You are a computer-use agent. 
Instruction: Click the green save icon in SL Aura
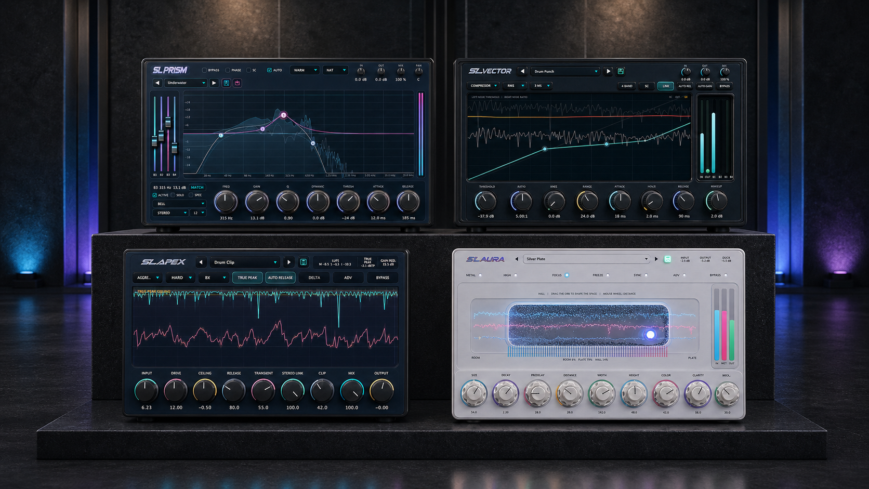(667, 259)
